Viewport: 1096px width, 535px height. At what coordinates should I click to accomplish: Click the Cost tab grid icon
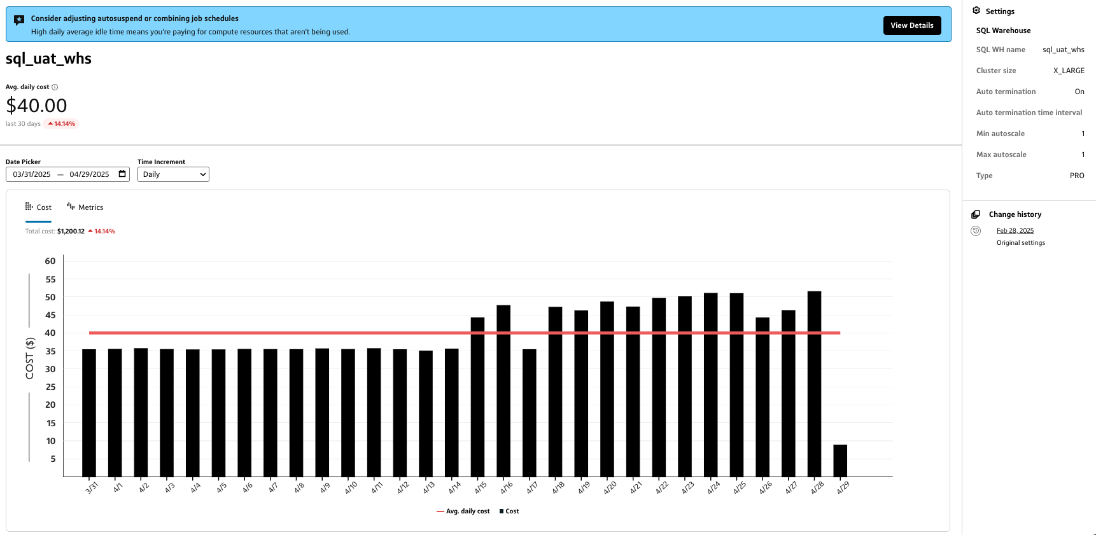[29, 207]
